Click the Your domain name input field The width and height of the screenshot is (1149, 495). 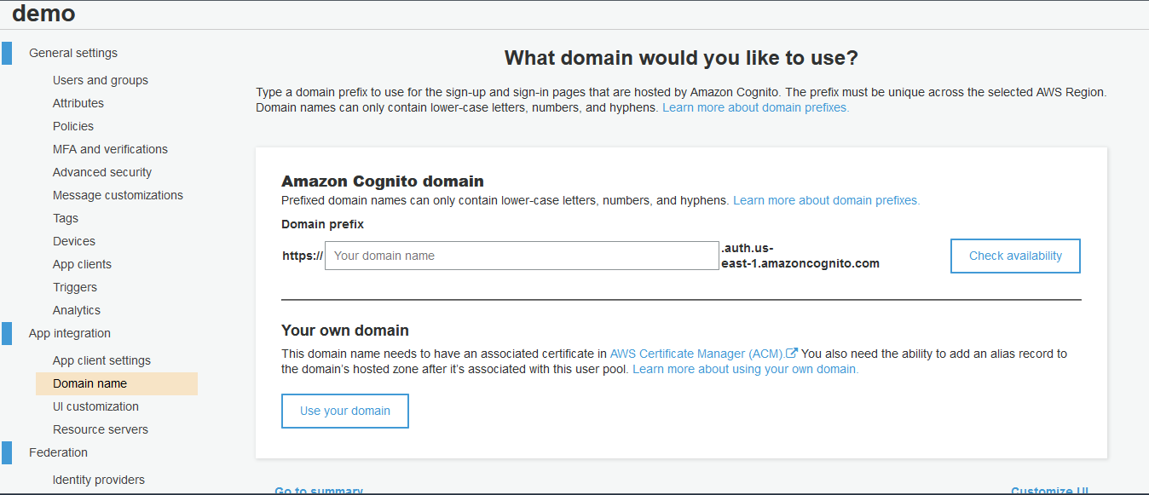520,256
